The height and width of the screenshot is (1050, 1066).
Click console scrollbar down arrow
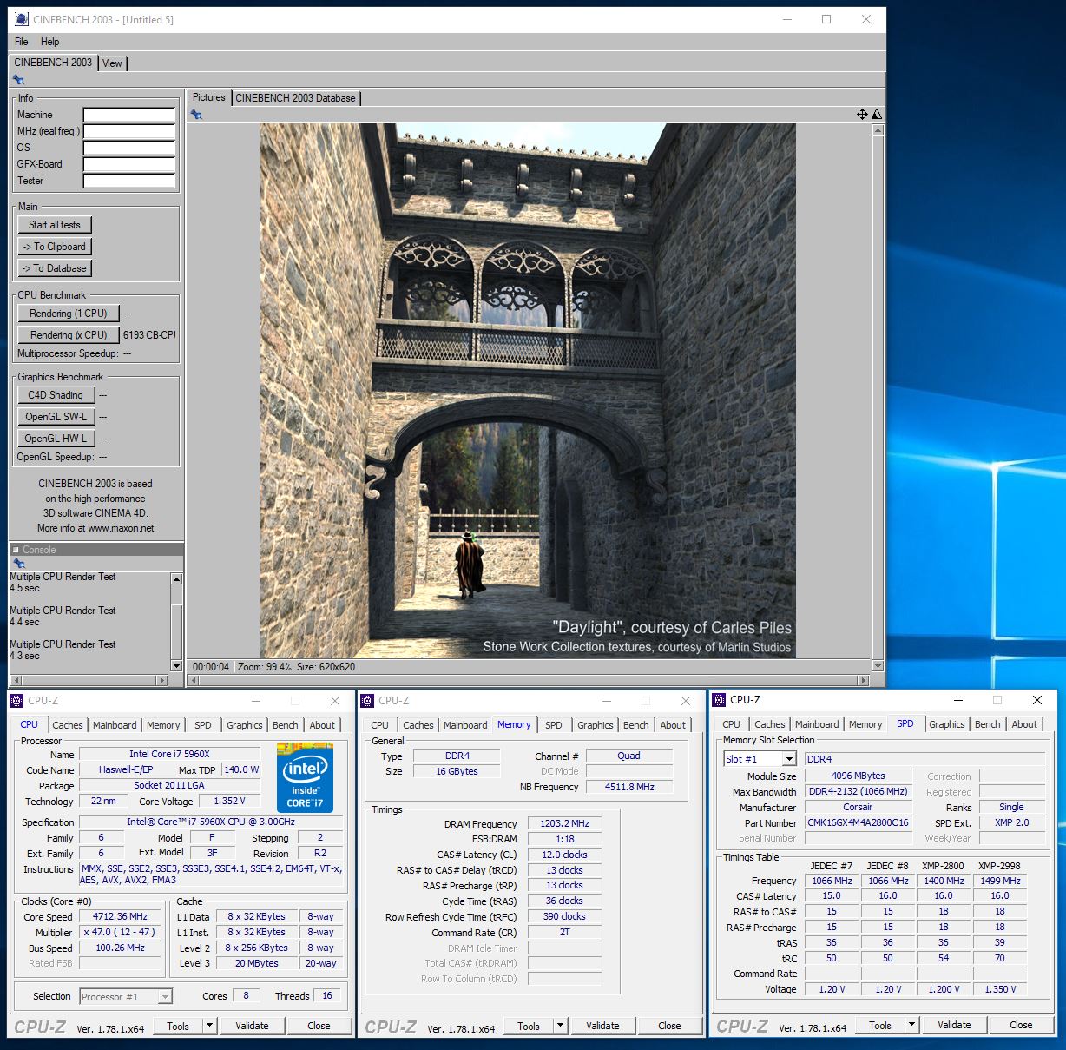177,666
